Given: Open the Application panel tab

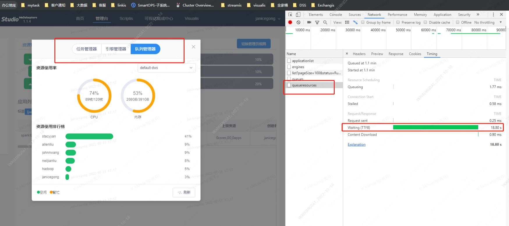Looking at the screenshot, I should click(x=442, y=15).
